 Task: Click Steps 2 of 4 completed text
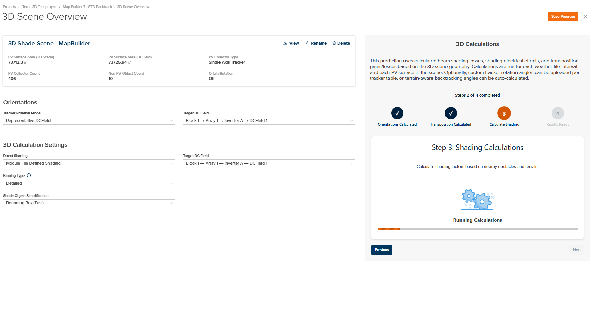tap(478, 95)
